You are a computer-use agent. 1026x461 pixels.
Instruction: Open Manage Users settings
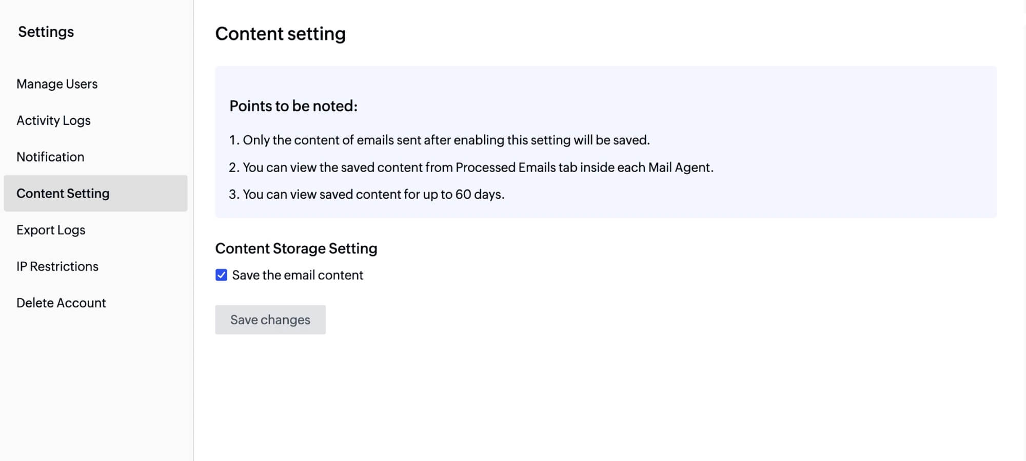point(57,83)
